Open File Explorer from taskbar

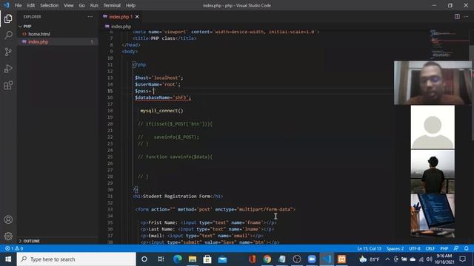193,259
